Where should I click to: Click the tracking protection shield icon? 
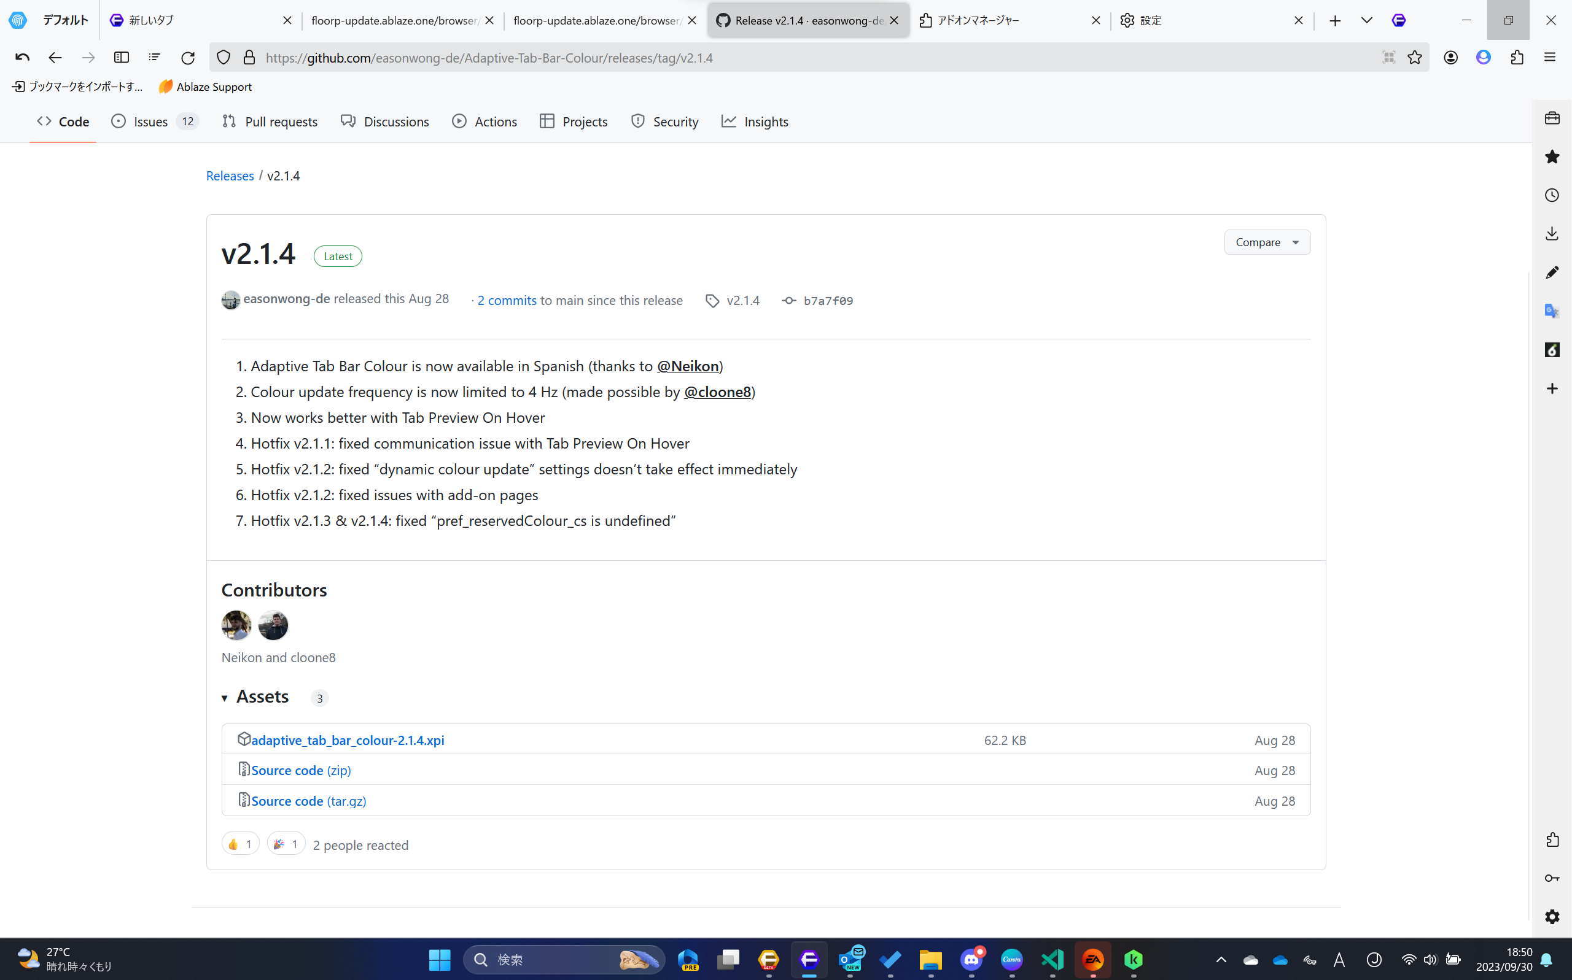tap(222, 57)
